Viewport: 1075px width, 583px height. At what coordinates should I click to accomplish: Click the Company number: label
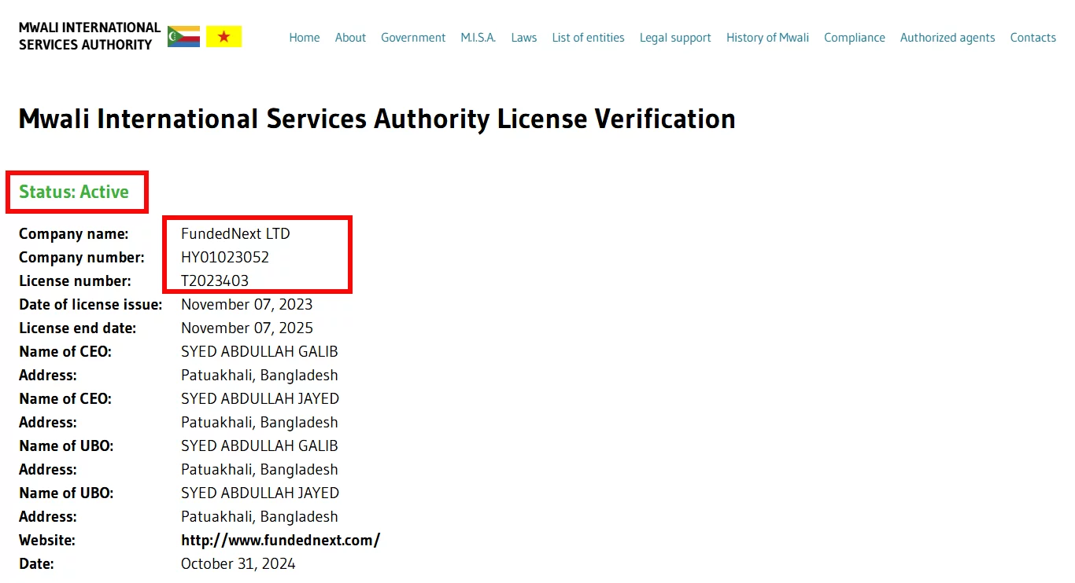[x=82, y=257]
